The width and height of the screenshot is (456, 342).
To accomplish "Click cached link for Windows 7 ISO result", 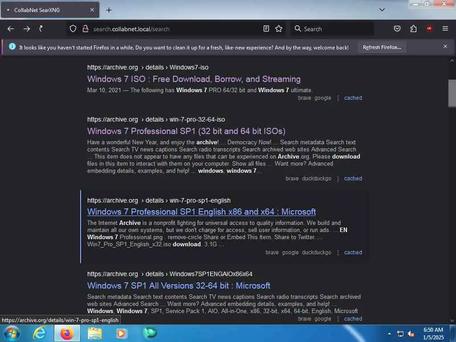I will (353, 98).
